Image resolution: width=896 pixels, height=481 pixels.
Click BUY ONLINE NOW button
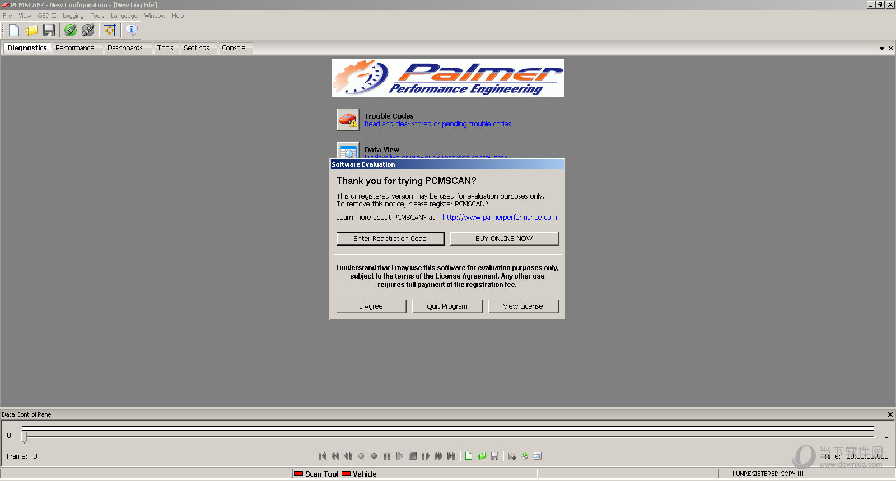click(504, 239)
